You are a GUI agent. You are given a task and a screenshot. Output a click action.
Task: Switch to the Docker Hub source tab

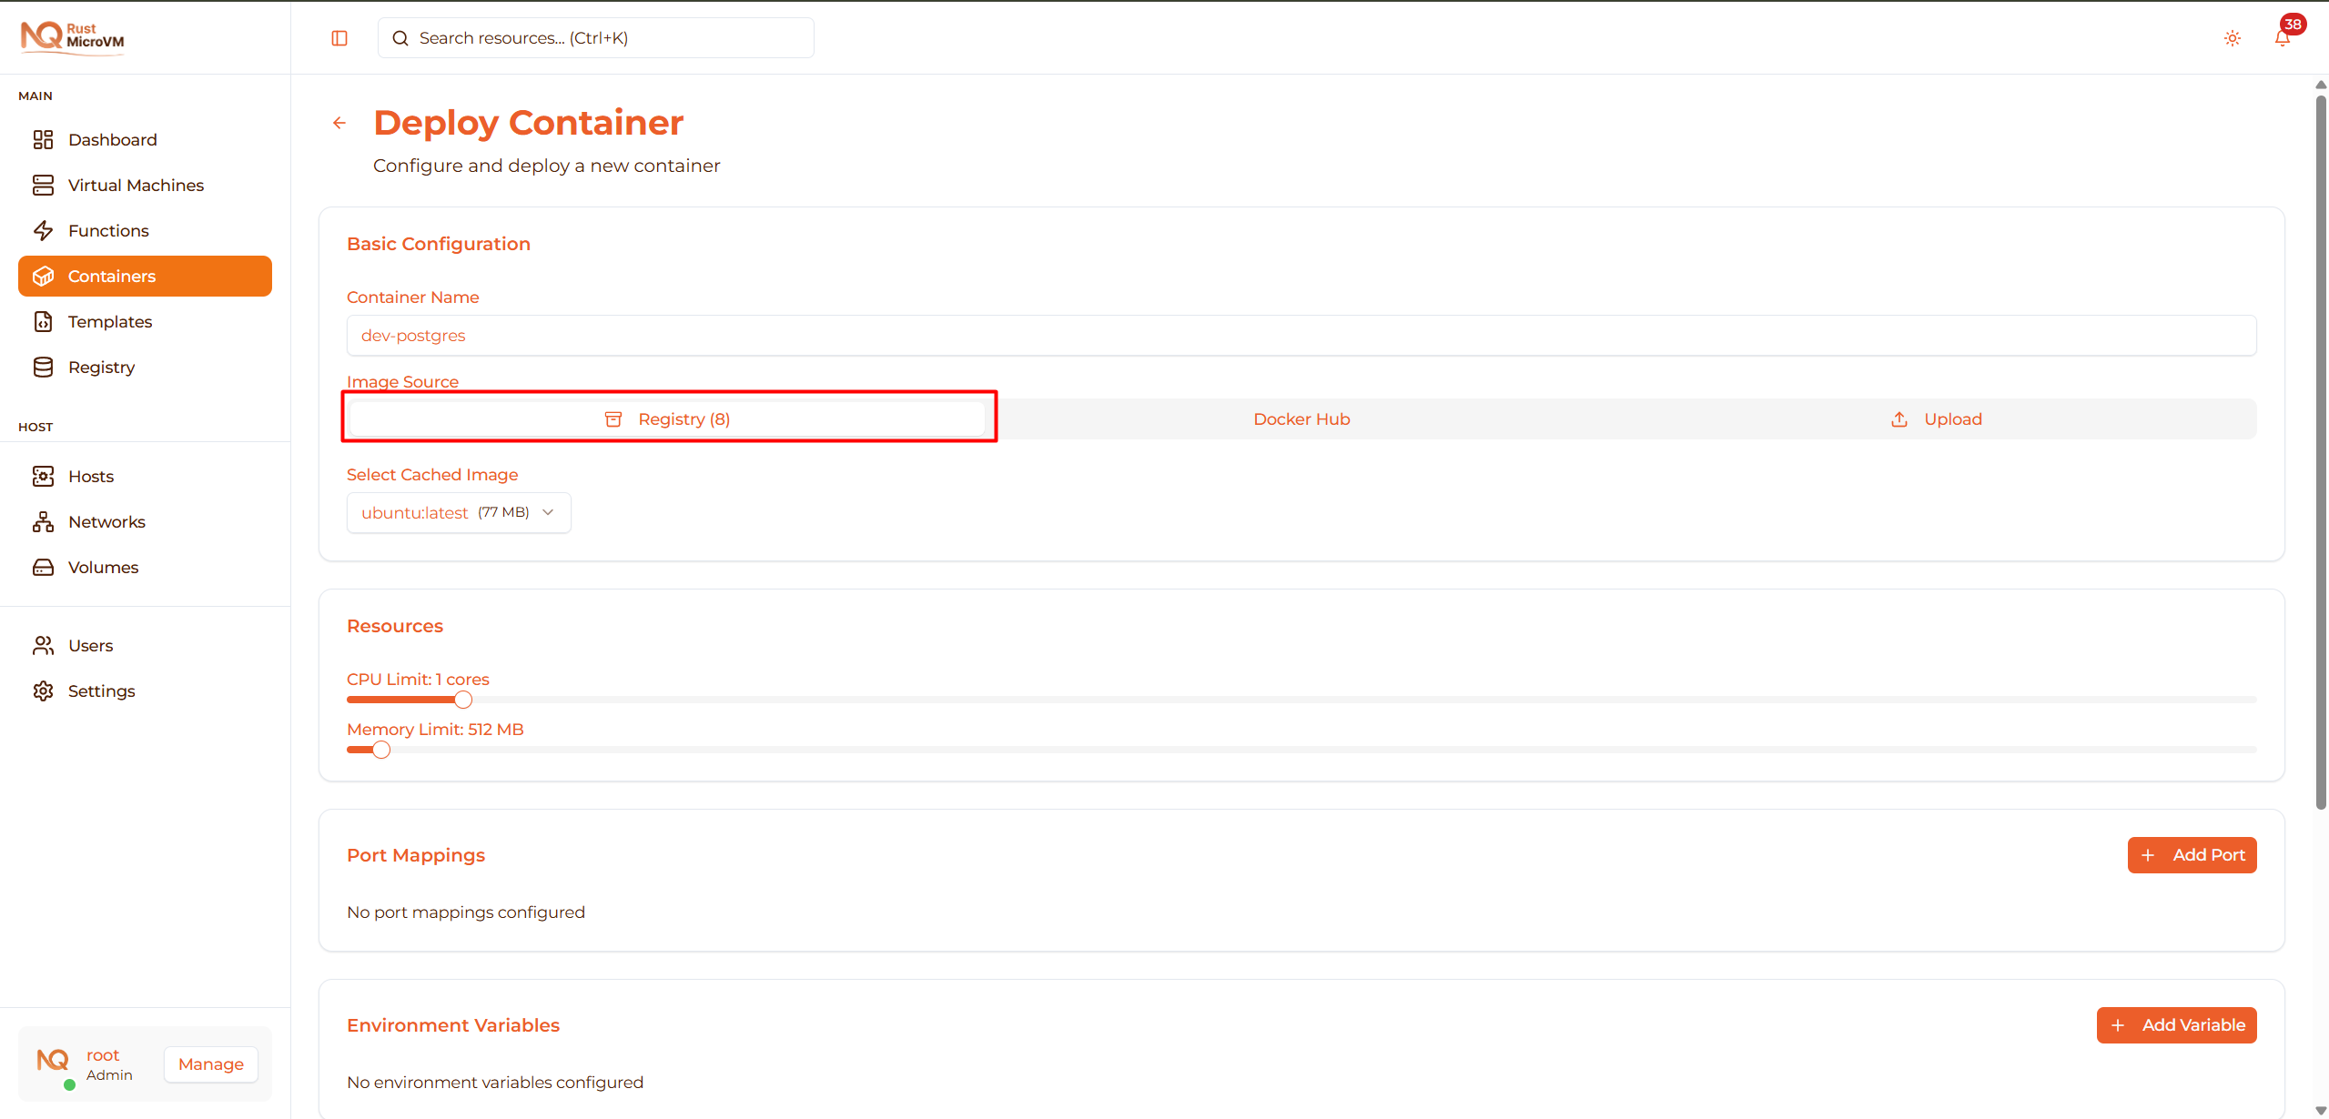1301,418
